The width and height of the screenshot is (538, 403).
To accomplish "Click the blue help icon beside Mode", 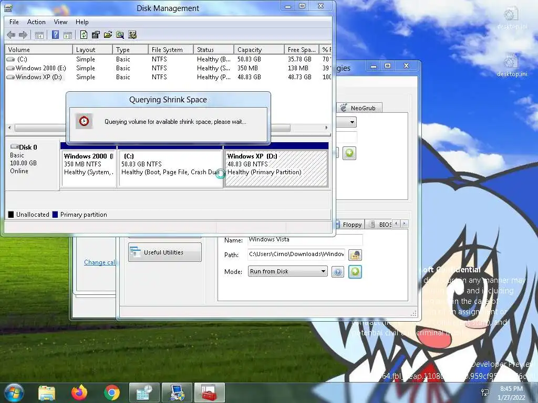I will (338, 272).
